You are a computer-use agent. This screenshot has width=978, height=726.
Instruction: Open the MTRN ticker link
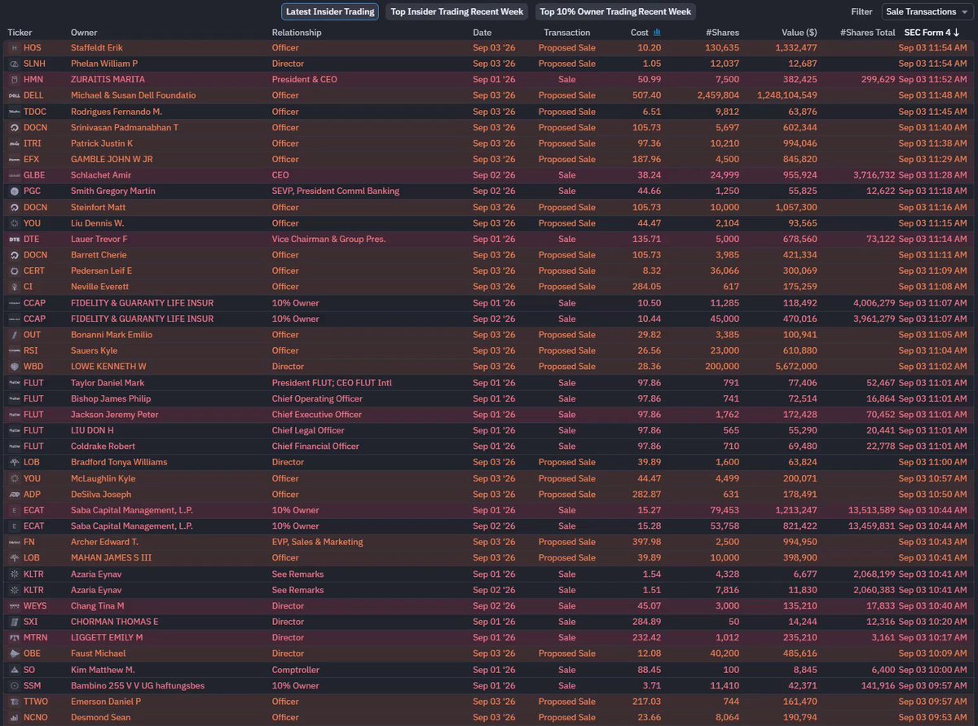(35, 638)
